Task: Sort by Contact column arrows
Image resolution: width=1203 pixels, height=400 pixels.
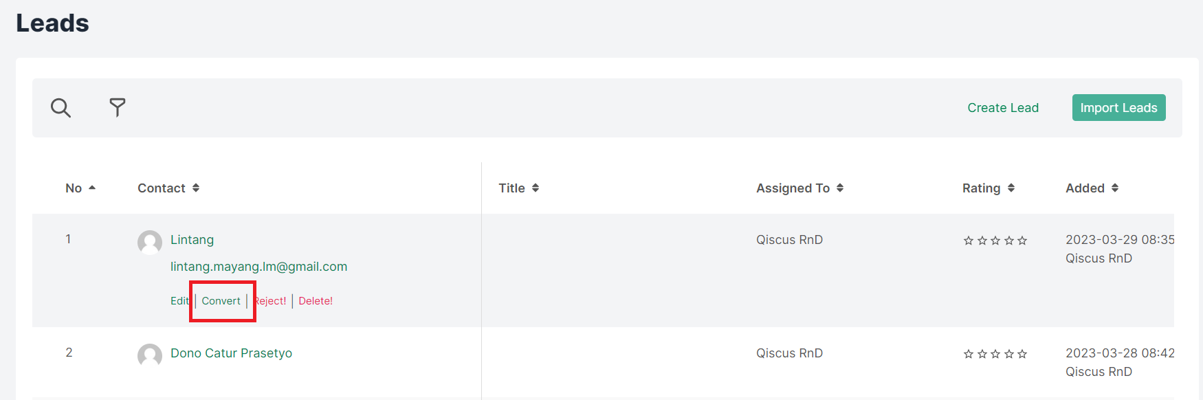Action: tap(196, 188)
